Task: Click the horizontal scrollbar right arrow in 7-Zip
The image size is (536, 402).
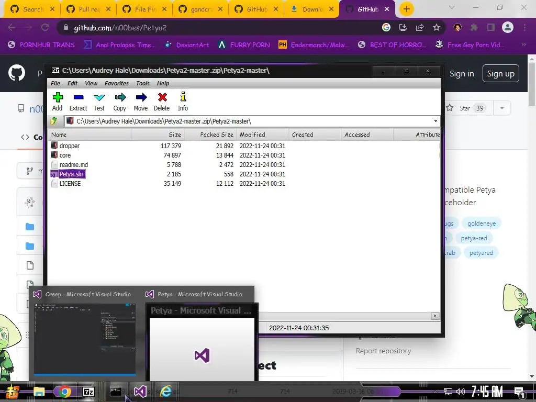Action: click(435, 316)
